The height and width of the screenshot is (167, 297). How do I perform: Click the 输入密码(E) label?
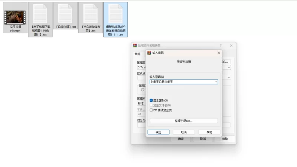[157, 77]
